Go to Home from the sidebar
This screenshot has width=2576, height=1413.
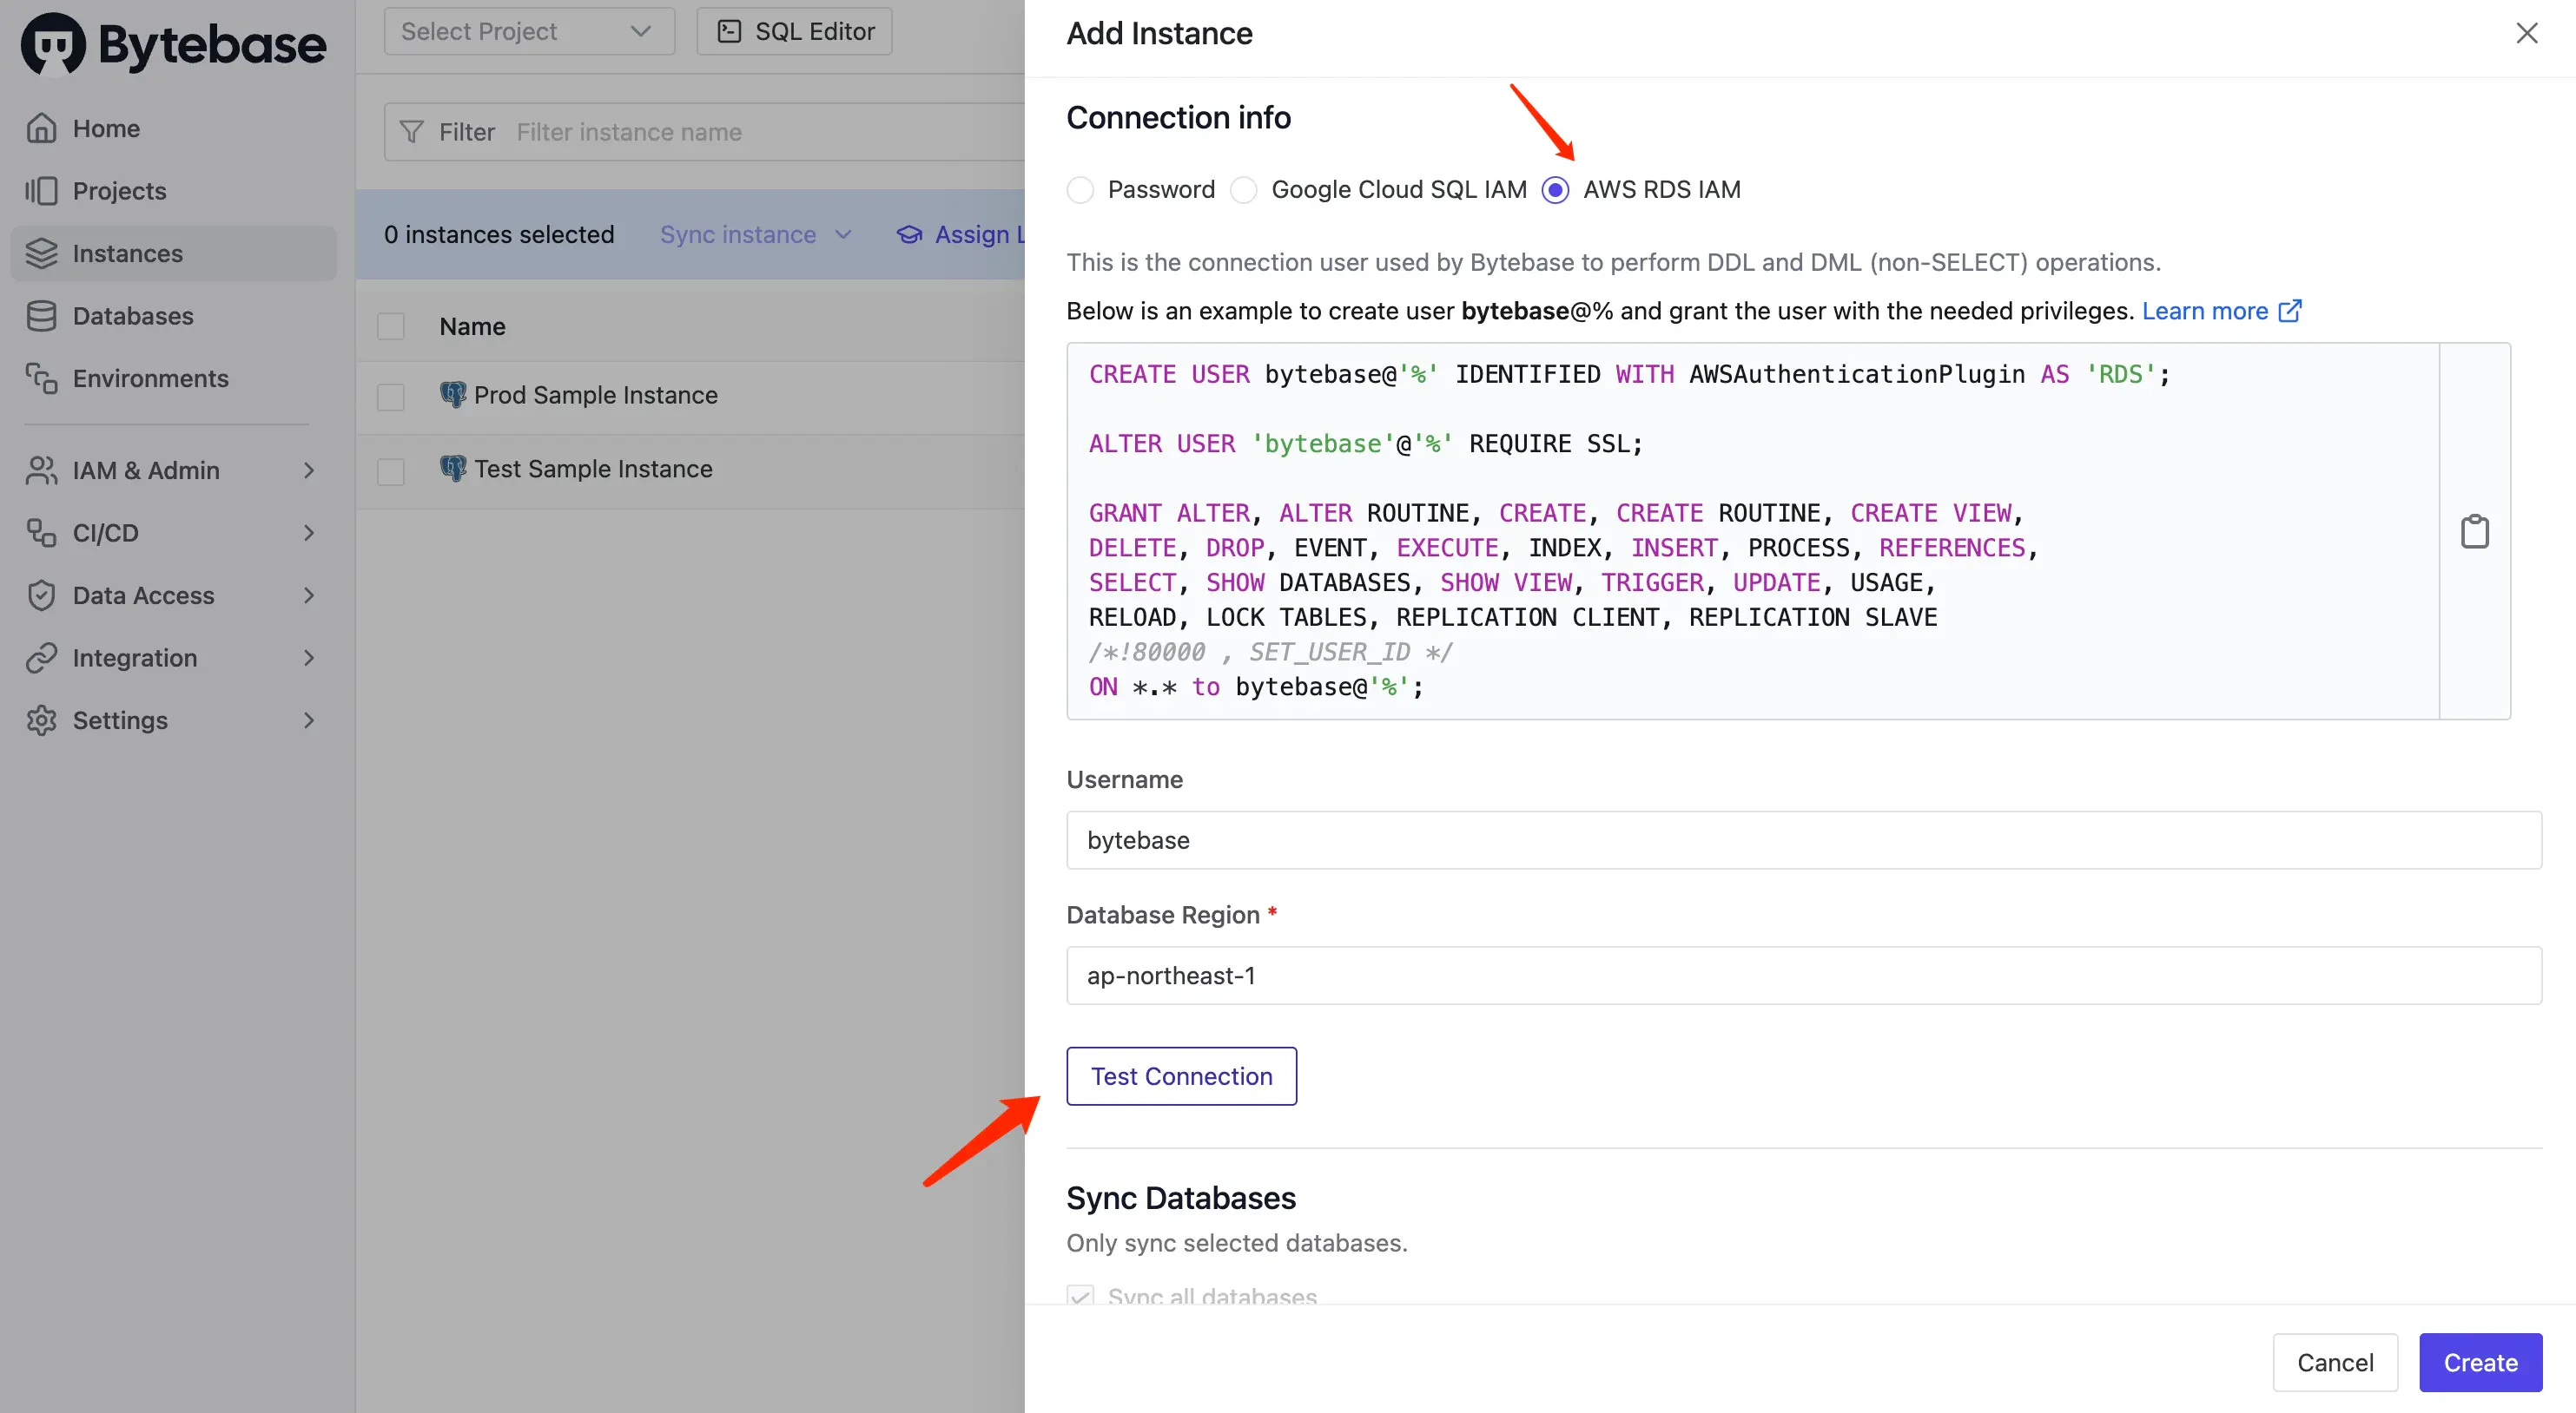click(x=105, y=128)
